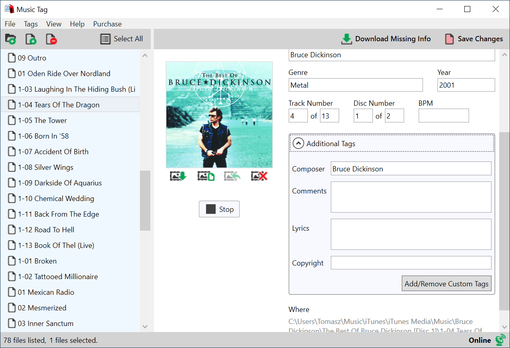Click the Genre field containing Metal
This screenshot has width=510, height=348.
pos(356,85)
